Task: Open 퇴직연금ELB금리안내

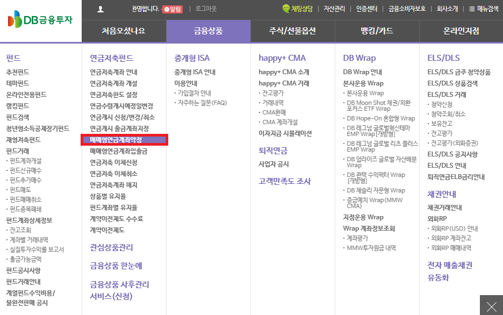Action: coord(456,177)
